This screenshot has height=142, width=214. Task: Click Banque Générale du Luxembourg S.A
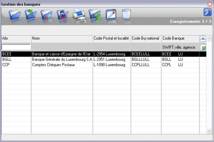click(62, 59)
